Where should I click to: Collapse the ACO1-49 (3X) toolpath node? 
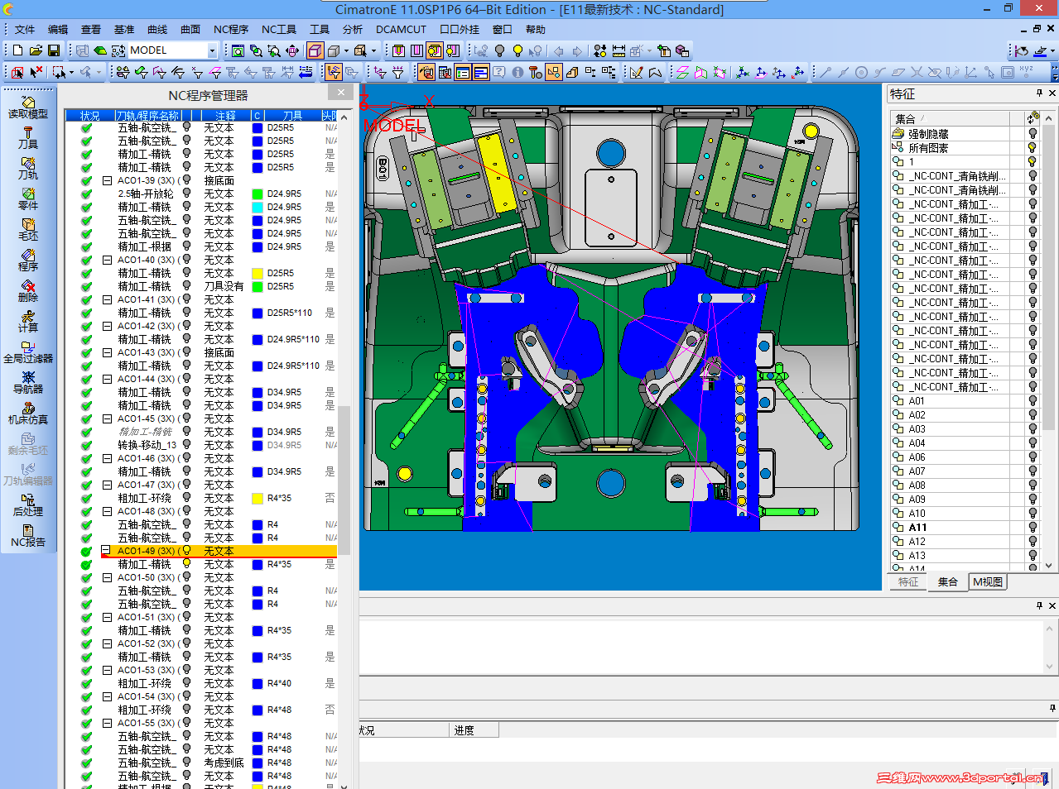point(107,551)
